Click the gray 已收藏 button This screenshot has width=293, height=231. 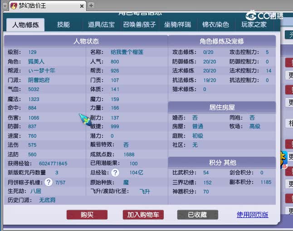point(197,215)
